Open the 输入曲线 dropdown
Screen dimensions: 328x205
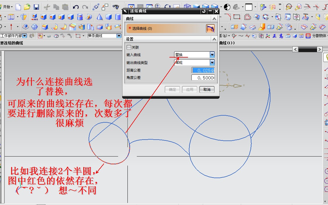212,55
